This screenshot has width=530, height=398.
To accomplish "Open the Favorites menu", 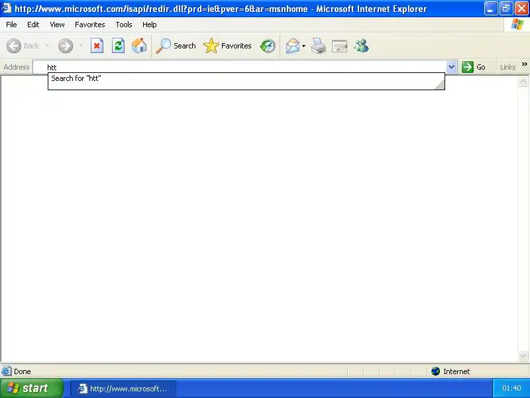I will pos(90,25).
